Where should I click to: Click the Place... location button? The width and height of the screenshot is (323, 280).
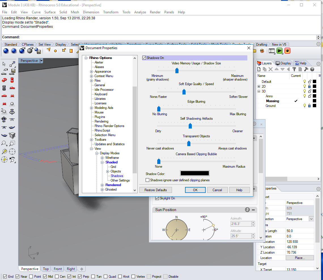click(x=300, y=258)
